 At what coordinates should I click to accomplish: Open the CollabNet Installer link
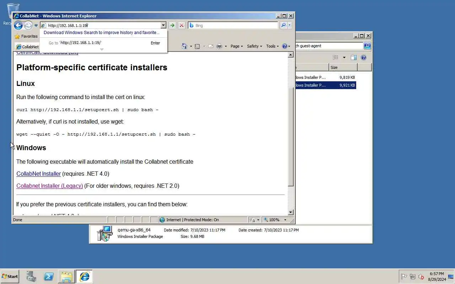click(x=38, y=174)
